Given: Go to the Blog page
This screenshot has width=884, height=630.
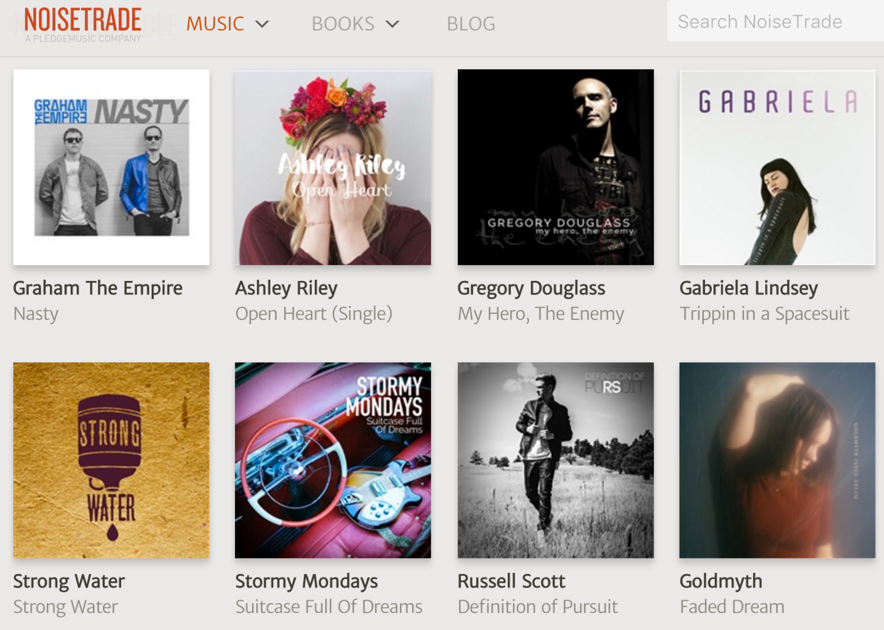Looking at the screenshot, I should pyautogui.click(x=471, y=24).
